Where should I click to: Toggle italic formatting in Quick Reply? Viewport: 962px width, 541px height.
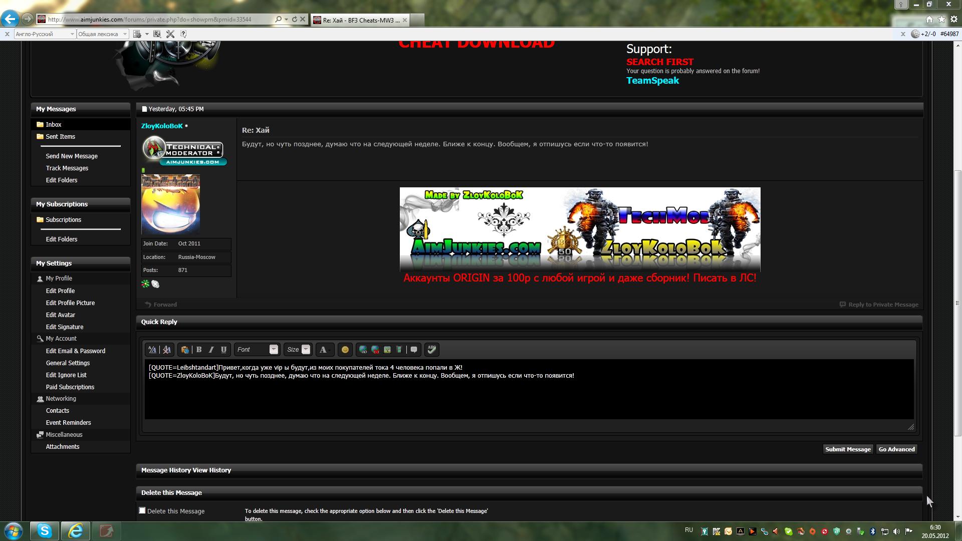211,350
